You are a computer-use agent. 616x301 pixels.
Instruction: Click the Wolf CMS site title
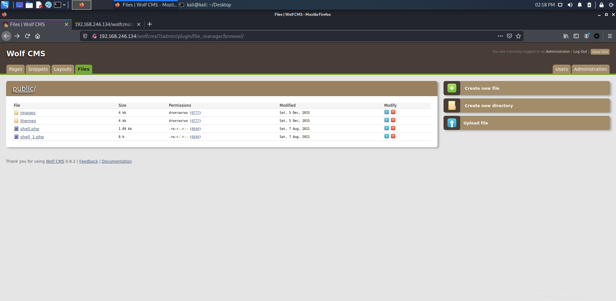(26, 53)
